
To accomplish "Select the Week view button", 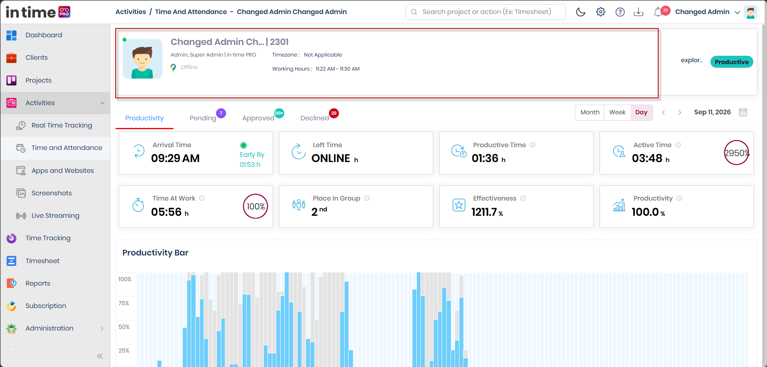I will click(x=618, y=113).
